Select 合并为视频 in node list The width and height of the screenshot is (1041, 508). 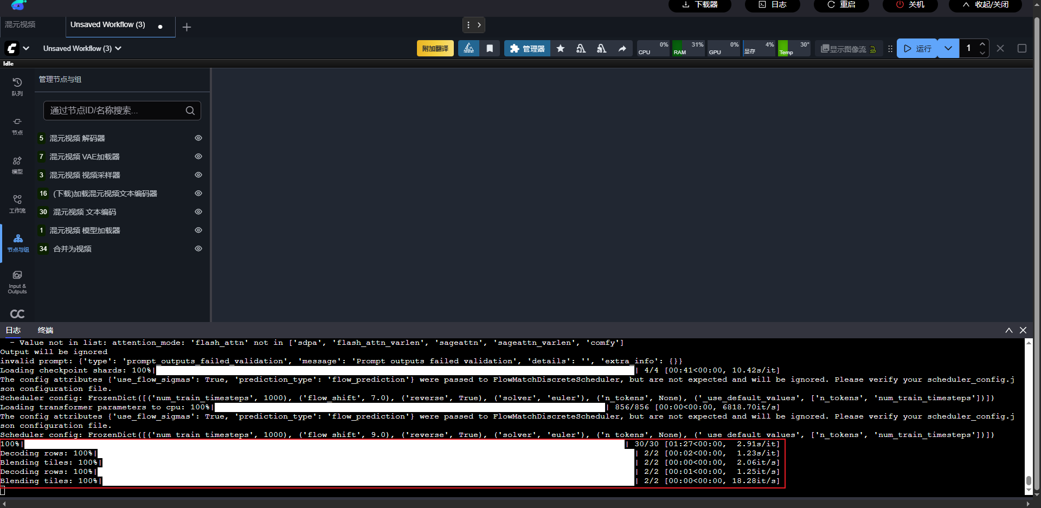[x=73, y=249]
